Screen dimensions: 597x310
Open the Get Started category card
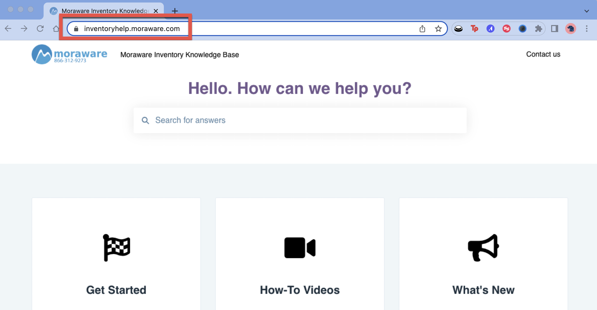click(x=116, y=254)
